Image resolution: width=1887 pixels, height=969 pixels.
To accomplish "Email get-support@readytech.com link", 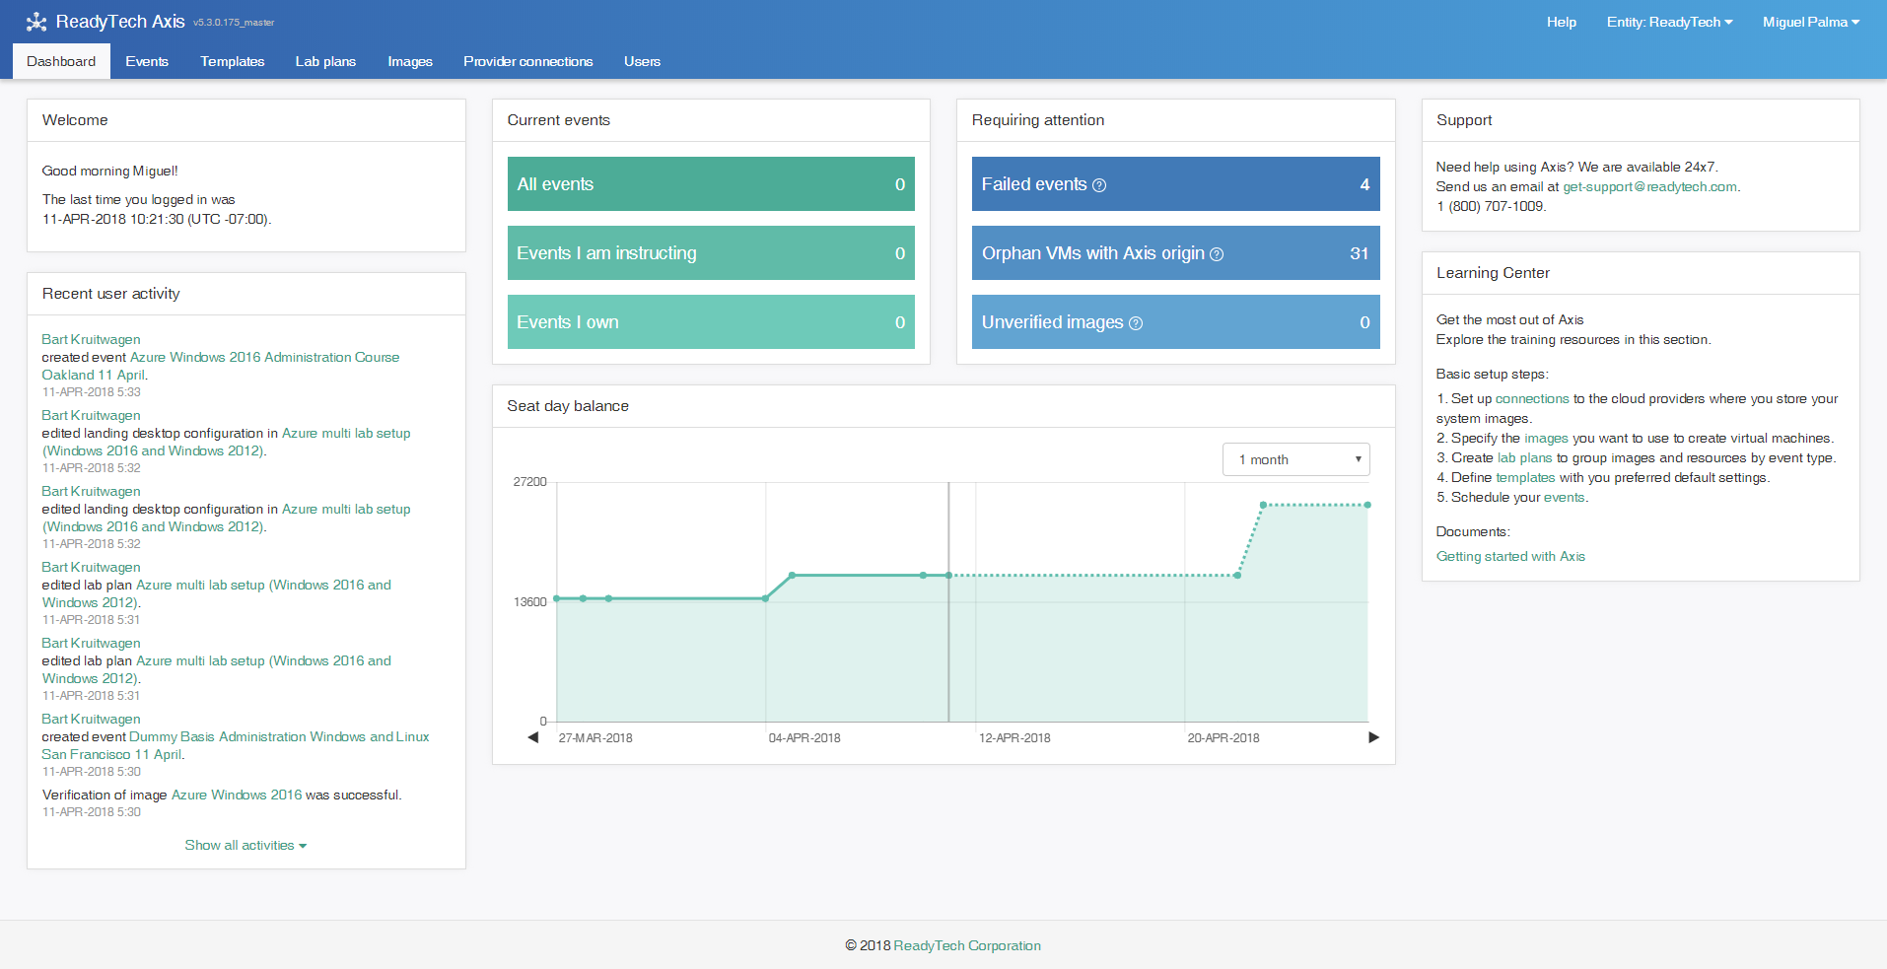I will pos(1649,186).
